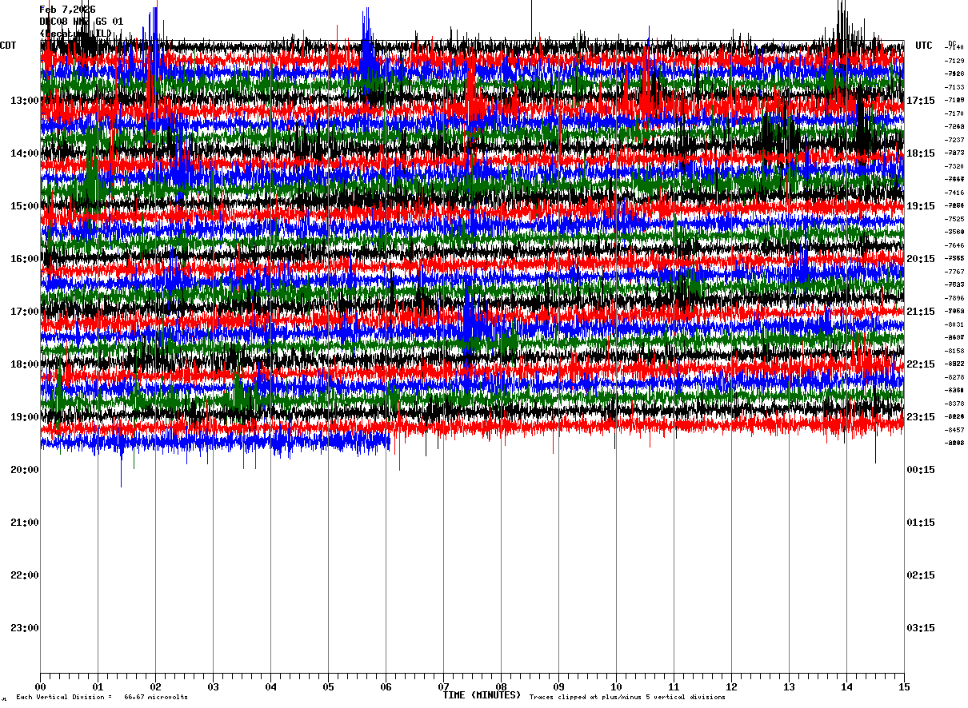The image size is (968, 708).
Task: Click the 19:15 UTC time label
Action: (x=921, y=206)
